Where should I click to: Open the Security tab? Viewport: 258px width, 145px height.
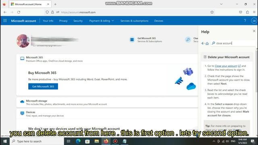78,21
